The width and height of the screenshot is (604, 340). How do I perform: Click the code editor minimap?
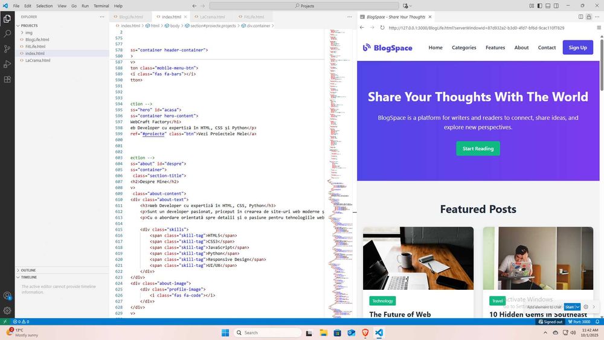[x=341, y=173]
